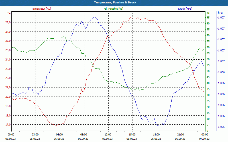Click the green "5" humidity axis value

click(x=207, y=125)
